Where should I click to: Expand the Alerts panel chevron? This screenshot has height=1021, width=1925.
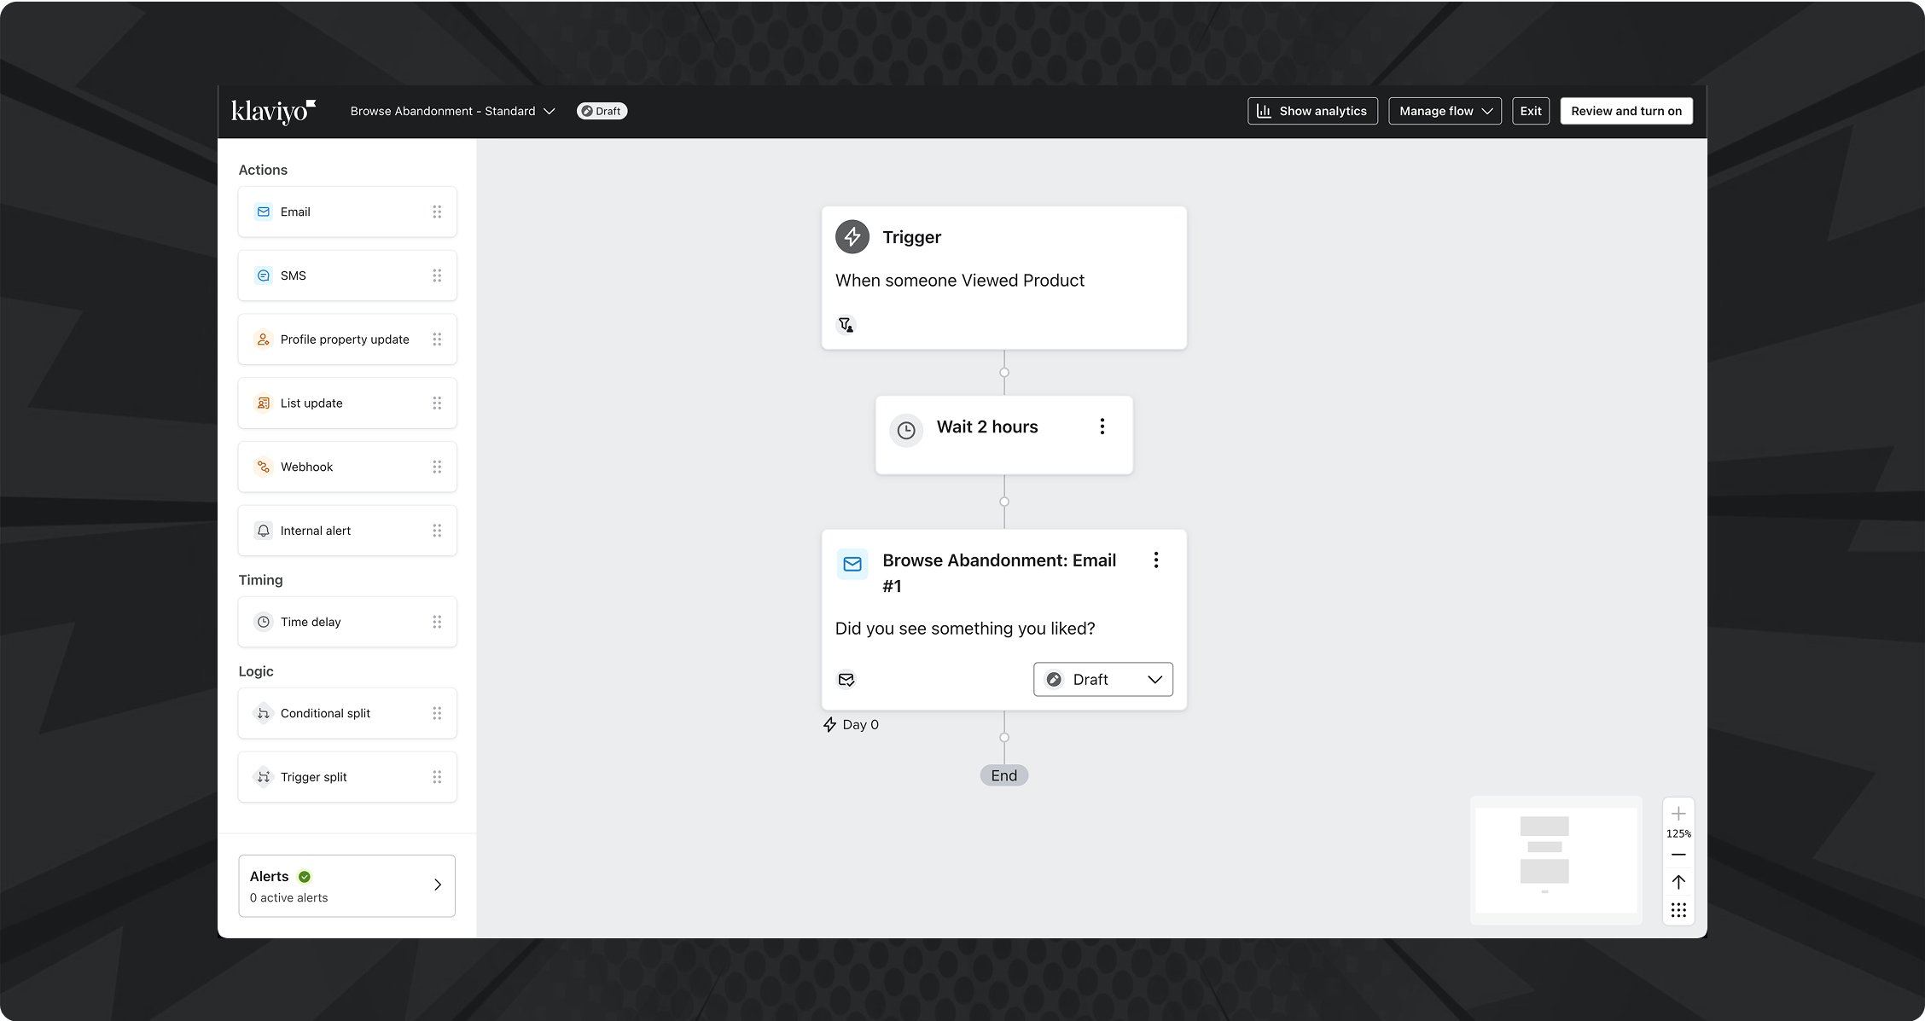pyautogui.click(x=437, y=885)
